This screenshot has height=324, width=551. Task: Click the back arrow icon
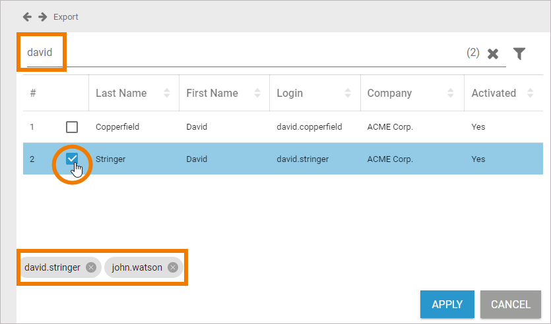pos(28,17)
